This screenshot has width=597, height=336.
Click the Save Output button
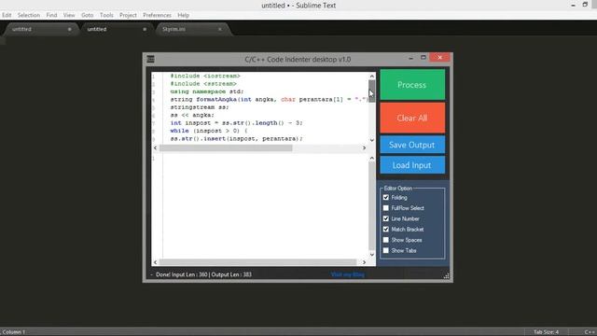412,145
